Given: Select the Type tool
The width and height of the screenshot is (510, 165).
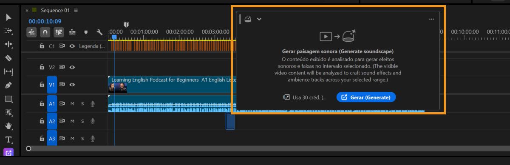Looking at the screenshot, I should [x=8, y=139].
